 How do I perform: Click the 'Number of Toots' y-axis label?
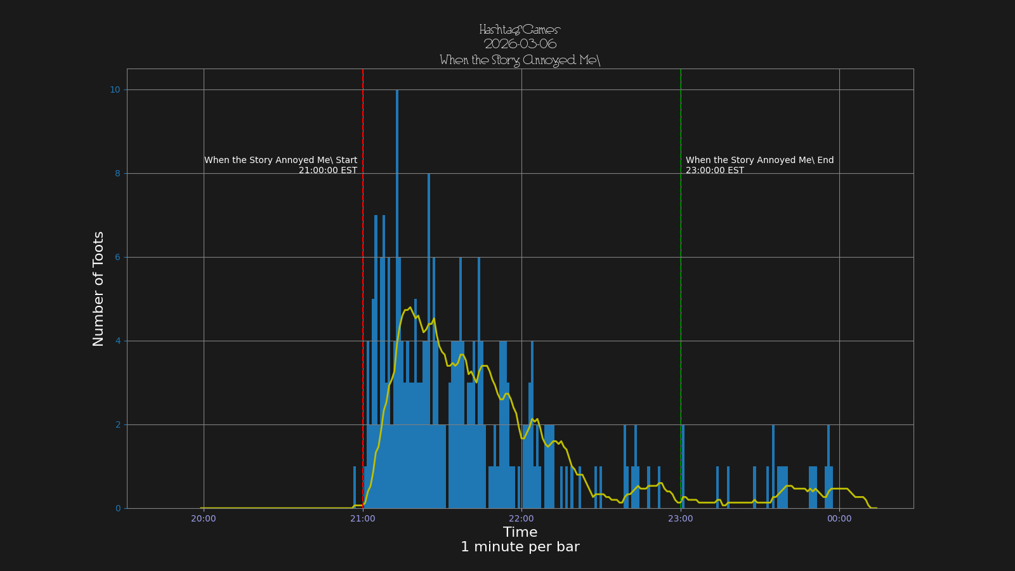pyautogui.click(x=98, y=289)
